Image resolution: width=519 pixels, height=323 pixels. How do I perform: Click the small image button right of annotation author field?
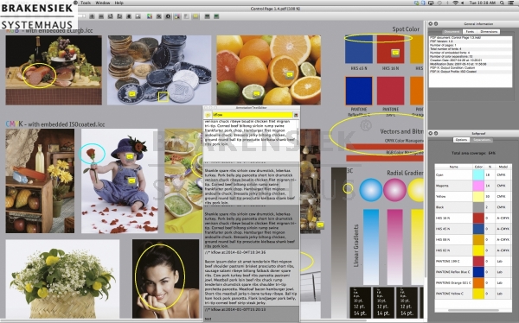point(296,115)
